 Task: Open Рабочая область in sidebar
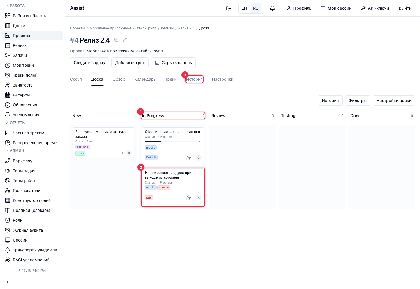tap(33, 16)
